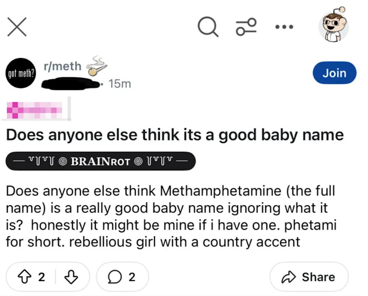
Task: Click the pipe emoji beside r/meth
Action: pyautogui.click(x=95, y=66)
